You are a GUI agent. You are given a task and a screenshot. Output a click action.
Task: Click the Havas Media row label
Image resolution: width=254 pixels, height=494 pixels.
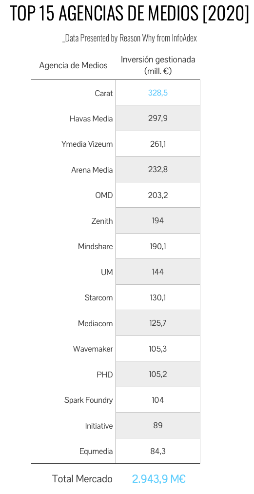tap(91, 119)
